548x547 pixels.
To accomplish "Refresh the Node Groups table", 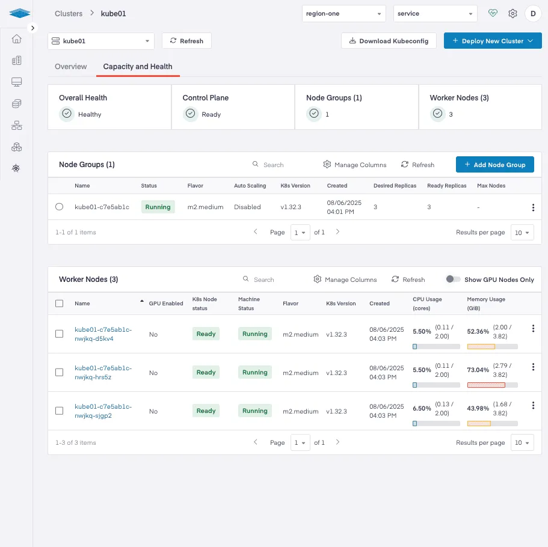I will 417,165.
